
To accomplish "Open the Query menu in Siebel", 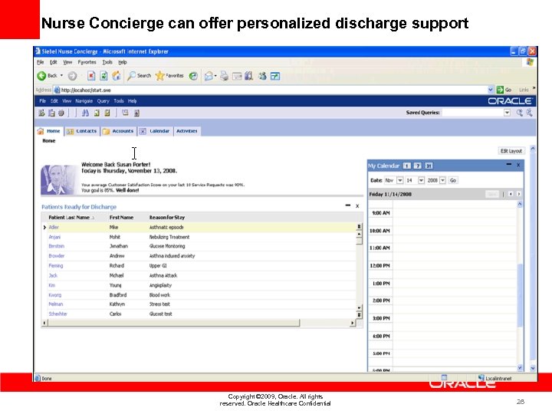I will click(103, 101).
